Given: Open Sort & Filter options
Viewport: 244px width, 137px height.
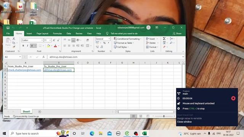Looking at the screenshot, I should (x=171, y=38).
